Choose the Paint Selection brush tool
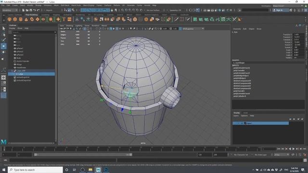This screenshot has height=173, width=308. click(3, 40)
